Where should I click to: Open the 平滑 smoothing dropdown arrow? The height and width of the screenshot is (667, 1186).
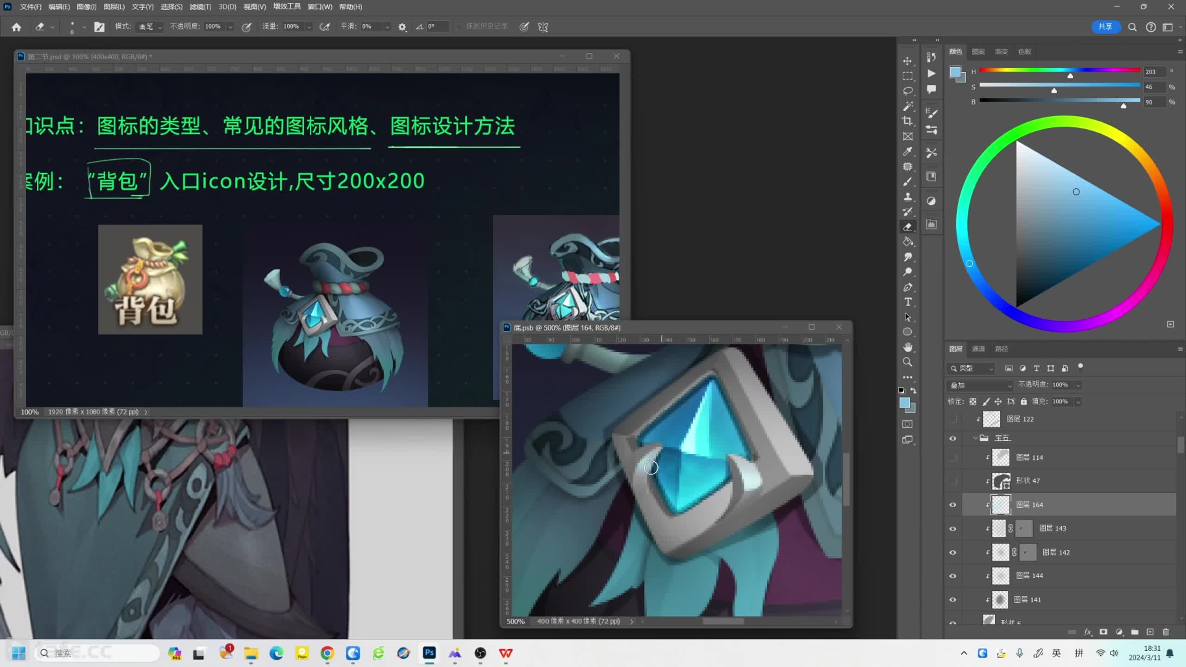pyautogui.click(x=387, y=27)
